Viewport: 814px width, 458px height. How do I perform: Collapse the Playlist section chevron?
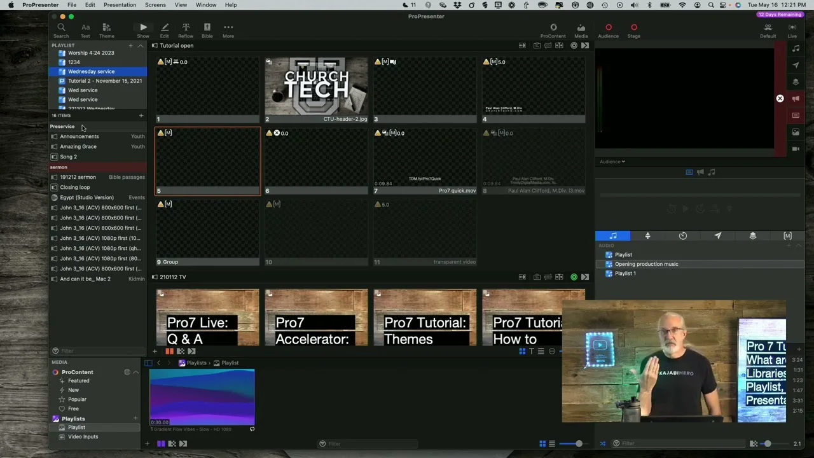point(141,46)
